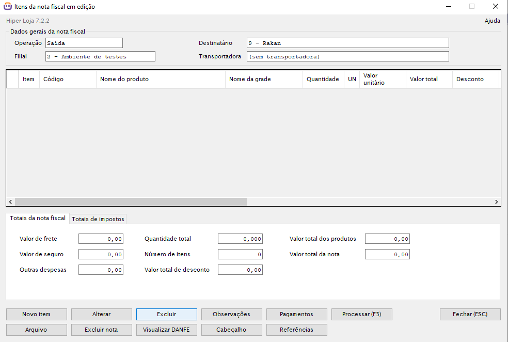This screenshot has width=508, height=342.
Task: Click the Referências button
Action: [297, 330]
